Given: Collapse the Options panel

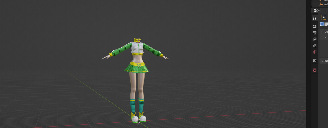Looking at the screenshot, I should point(322,32).
